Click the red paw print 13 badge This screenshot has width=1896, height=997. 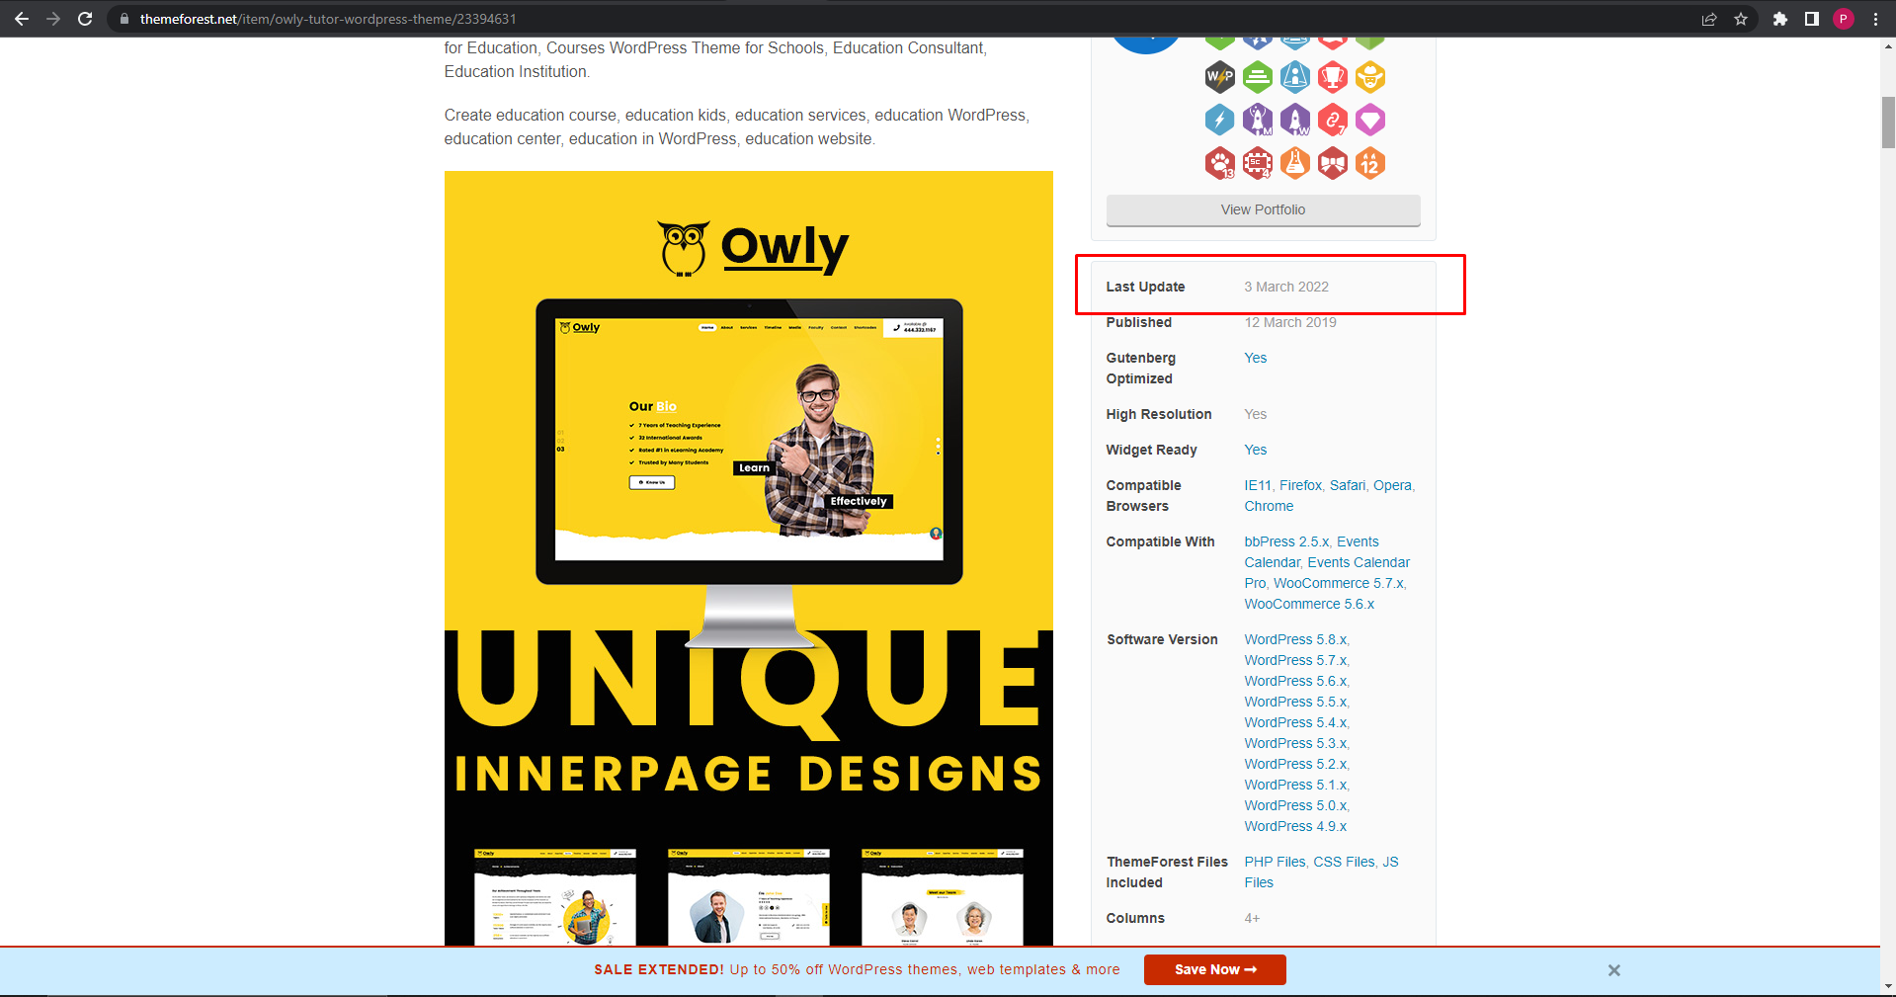click(x=1220, y=163)
